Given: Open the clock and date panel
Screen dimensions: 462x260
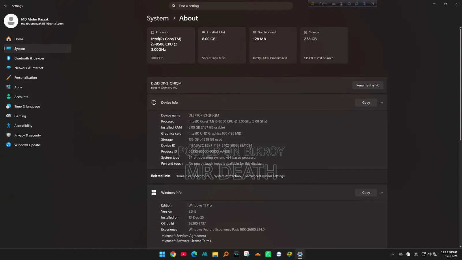Looking at the screenshot, I should click(x=449, y=254).
